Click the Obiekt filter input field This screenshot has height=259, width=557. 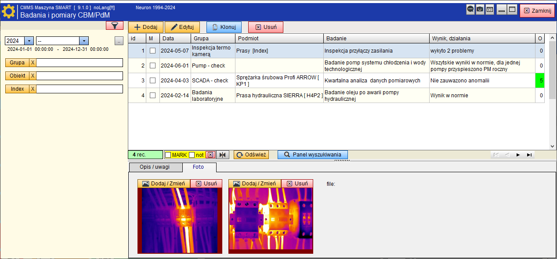tap(80, 76)
